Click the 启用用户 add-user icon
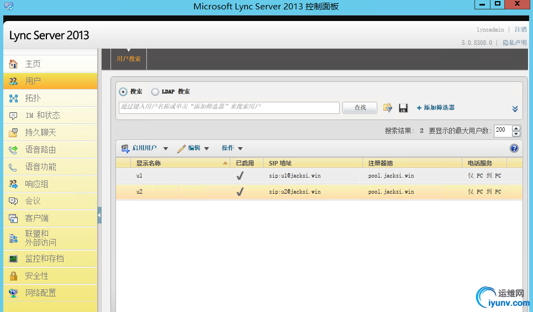 tap(125, 148)
